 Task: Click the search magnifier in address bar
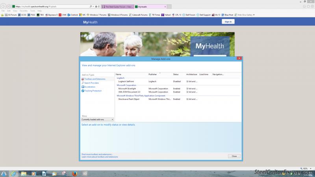point(91,6)
